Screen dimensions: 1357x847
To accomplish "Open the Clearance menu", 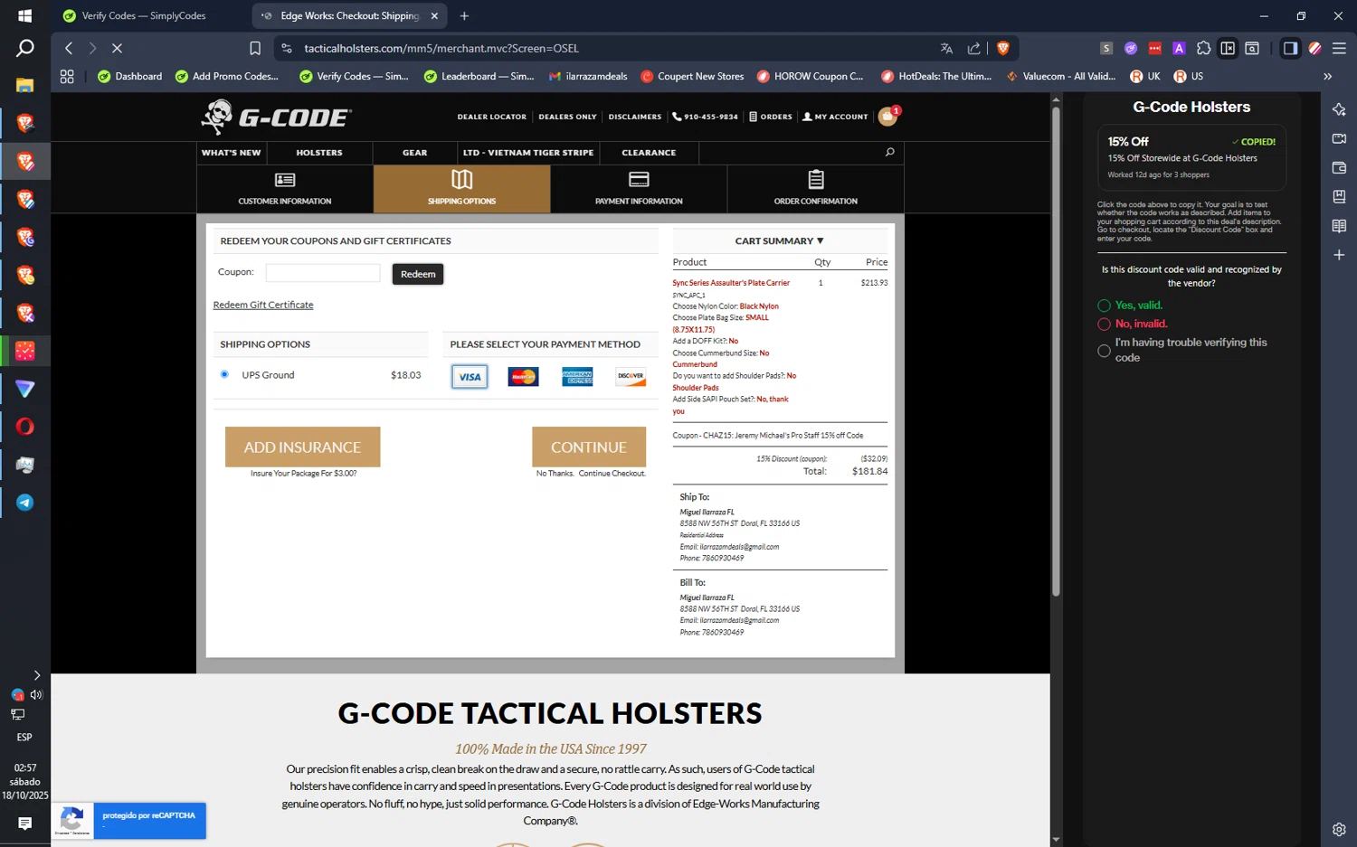I will click(x=649, y=153).
